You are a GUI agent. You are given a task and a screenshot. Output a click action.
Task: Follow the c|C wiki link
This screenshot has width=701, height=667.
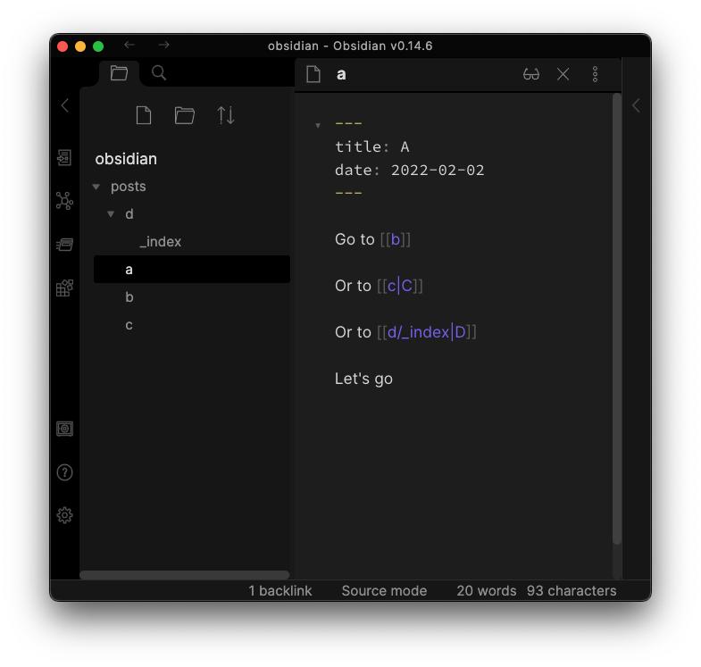point(400,286)
